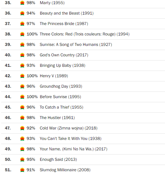This screenshot has width=165, height=174.
Task: Open Your Name. (Kimi No Na Wa.) link
Action: tap(74, 149)
